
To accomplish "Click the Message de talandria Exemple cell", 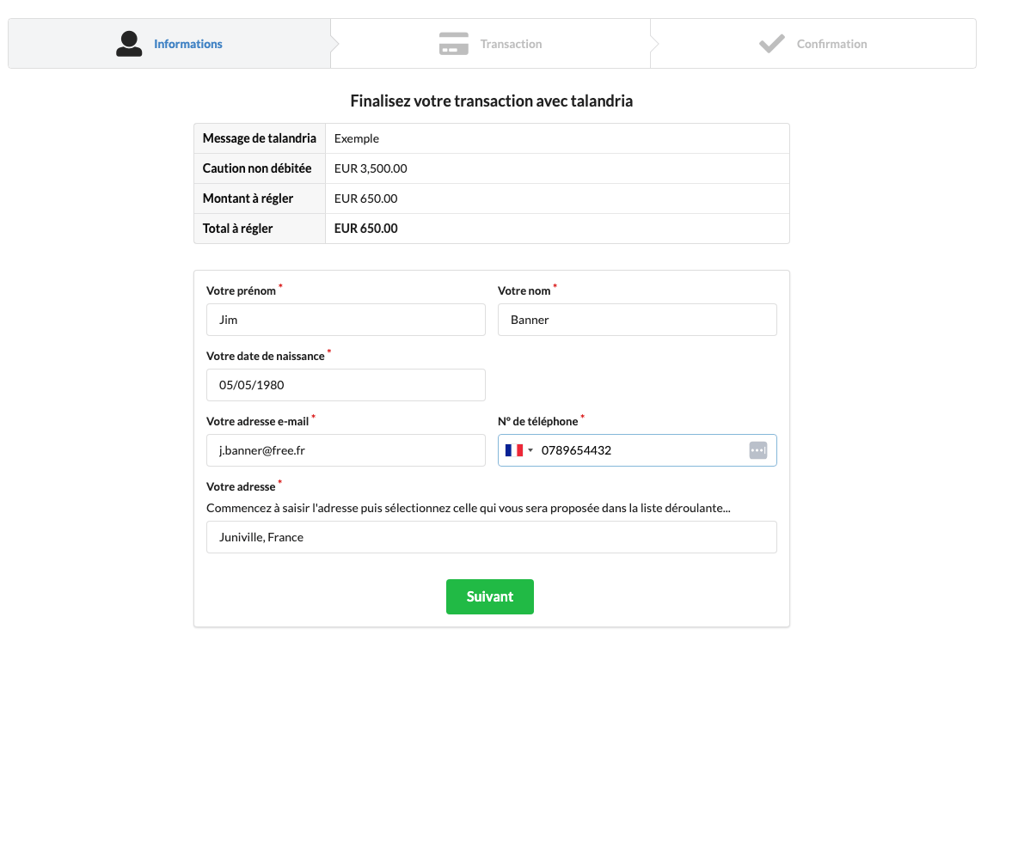I will point(557,138).
